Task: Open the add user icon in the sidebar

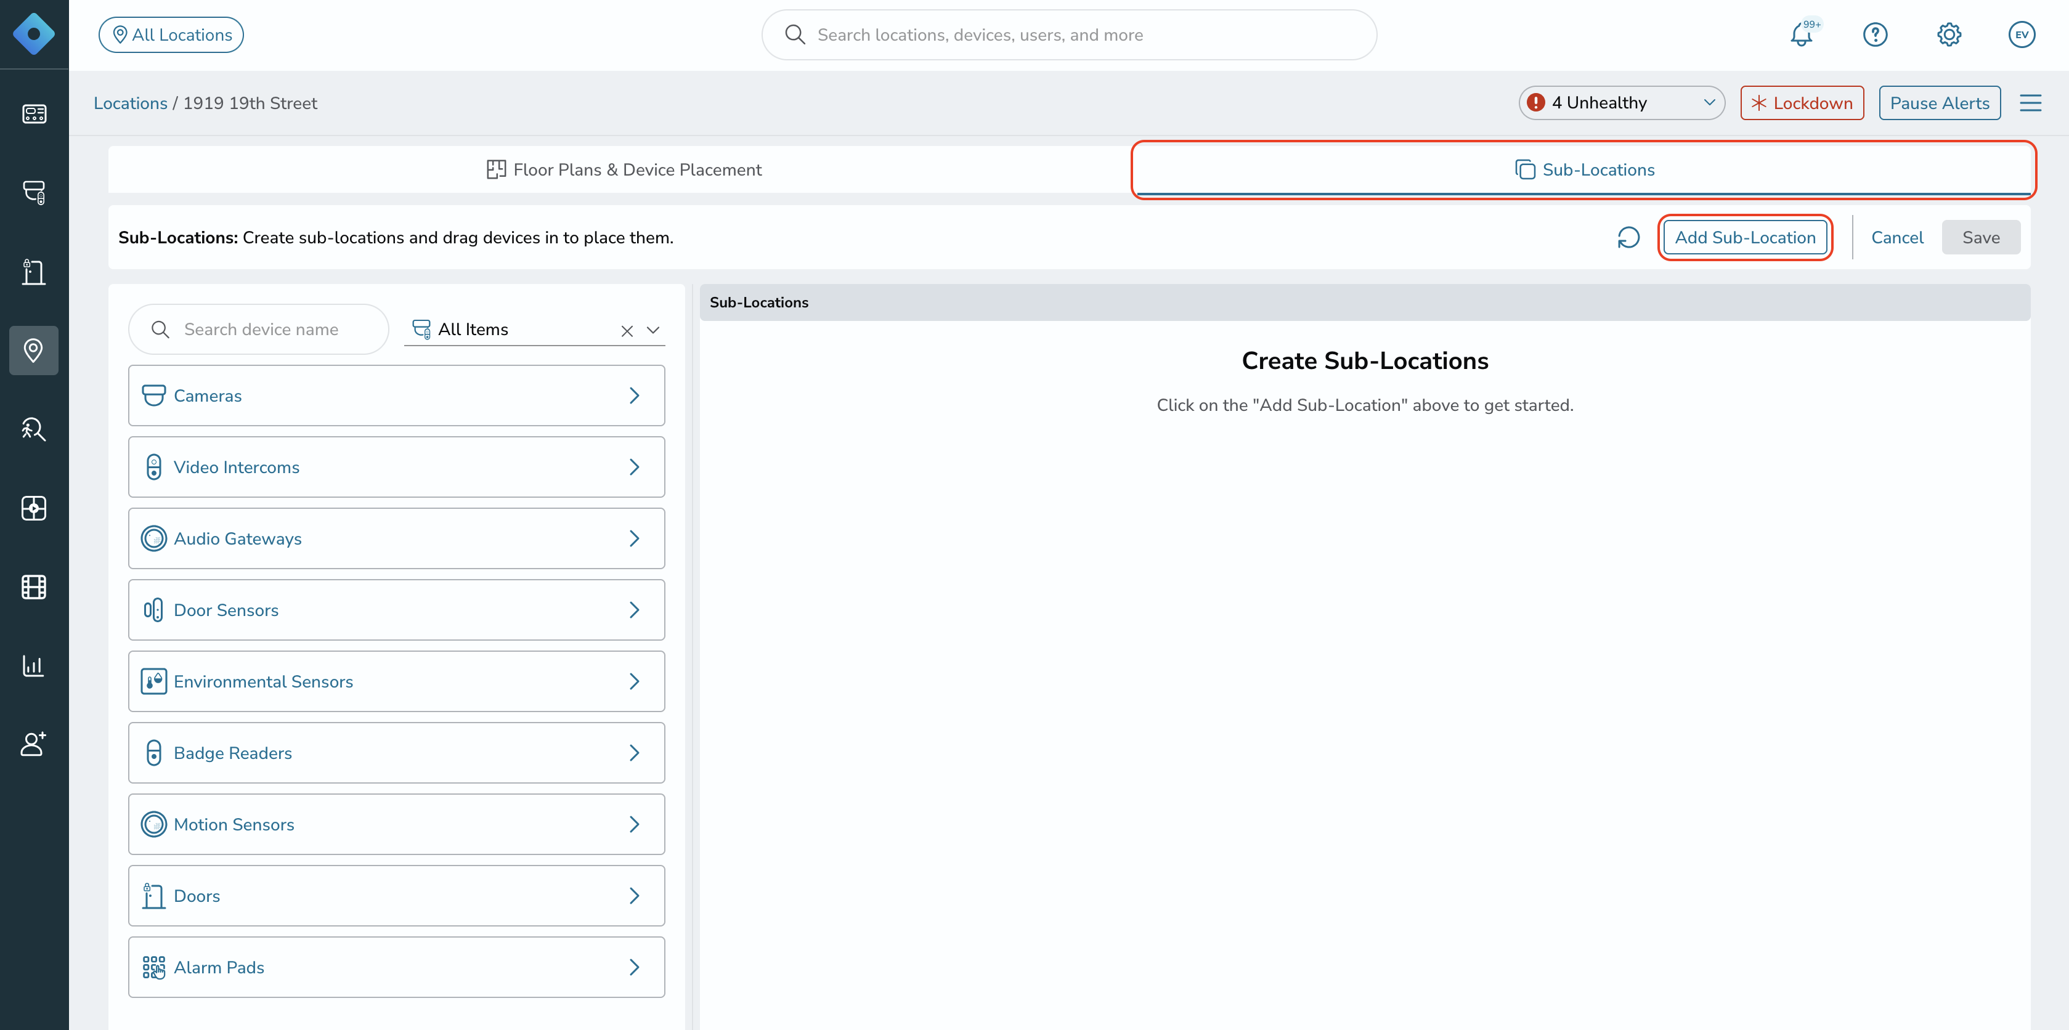Action: (x=34, y=744)
